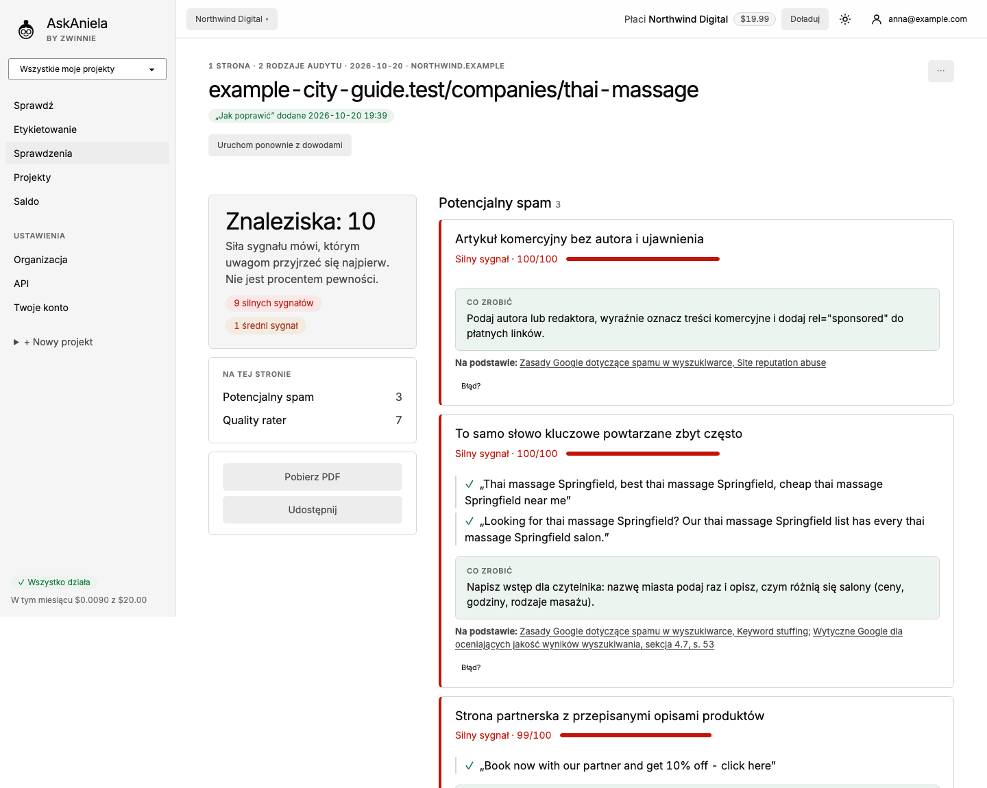Click the Doładuj top-up button
This screenshot has width=987, height=788.
[805, 19]
